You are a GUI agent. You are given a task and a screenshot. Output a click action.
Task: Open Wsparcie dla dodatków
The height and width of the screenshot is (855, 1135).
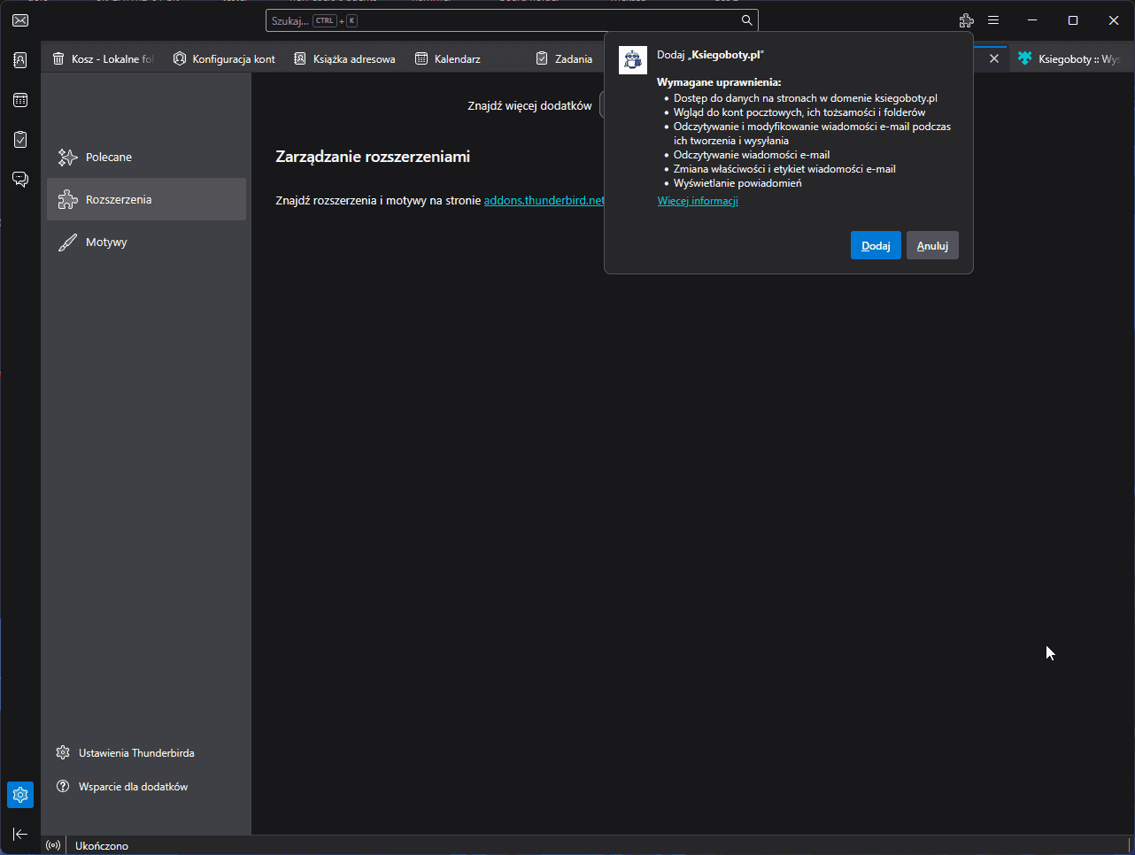122,786
